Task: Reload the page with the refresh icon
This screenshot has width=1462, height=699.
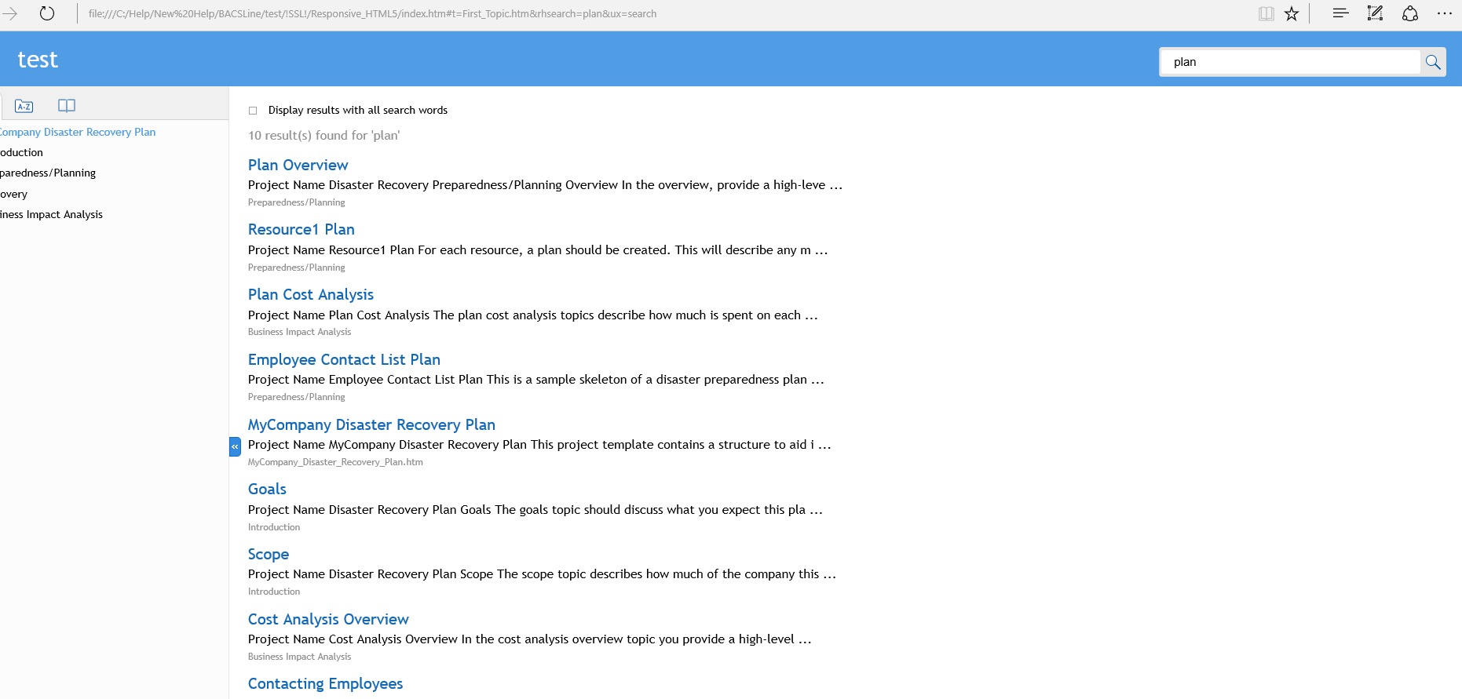Action: coord(47,13)
